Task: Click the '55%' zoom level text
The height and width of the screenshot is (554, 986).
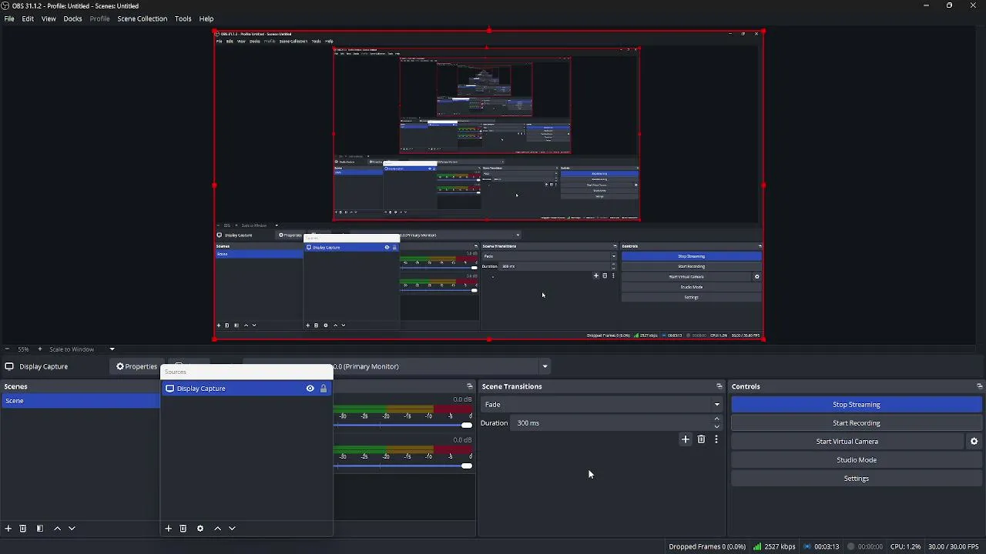Action: (23, 349)
